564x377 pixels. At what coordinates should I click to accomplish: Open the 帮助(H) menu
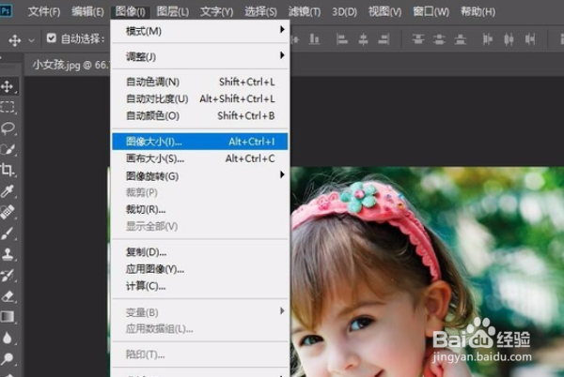tap(478, 11)
